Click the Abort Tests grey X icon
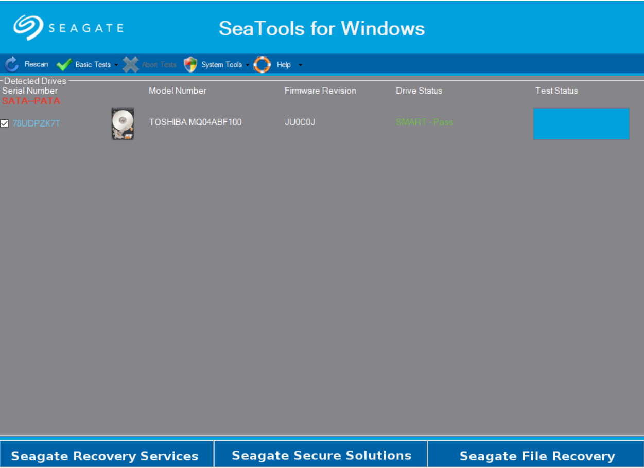Image resolution: width=644 pixels, height=468 pixels. (x=131, y=64)
